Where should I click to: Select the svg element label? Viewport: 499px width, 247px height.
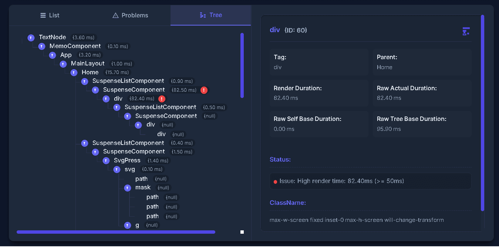[x=130, y=169]
